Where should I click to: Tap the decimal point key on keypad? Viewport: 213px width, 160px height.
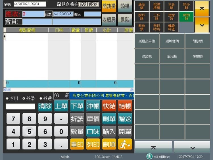pos(61,144)
